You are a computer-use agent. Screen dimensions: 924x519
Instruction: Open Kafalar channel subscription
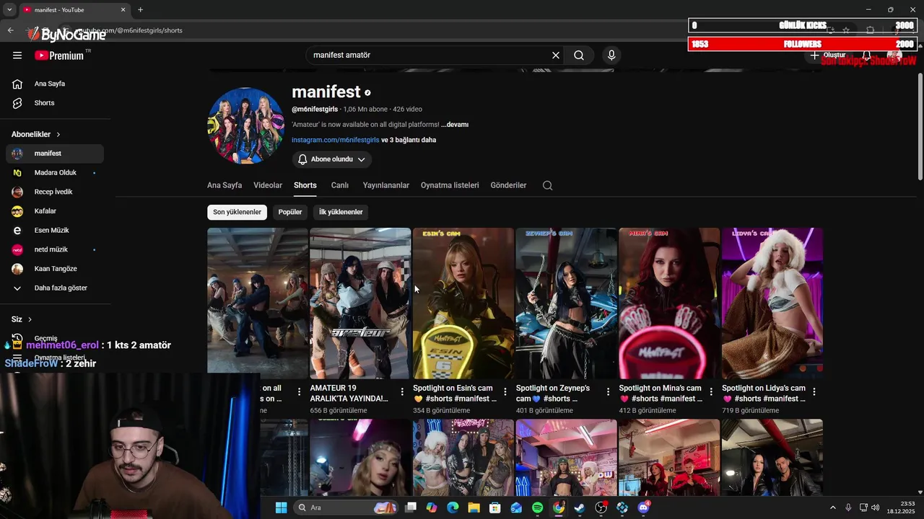[55, 211]
